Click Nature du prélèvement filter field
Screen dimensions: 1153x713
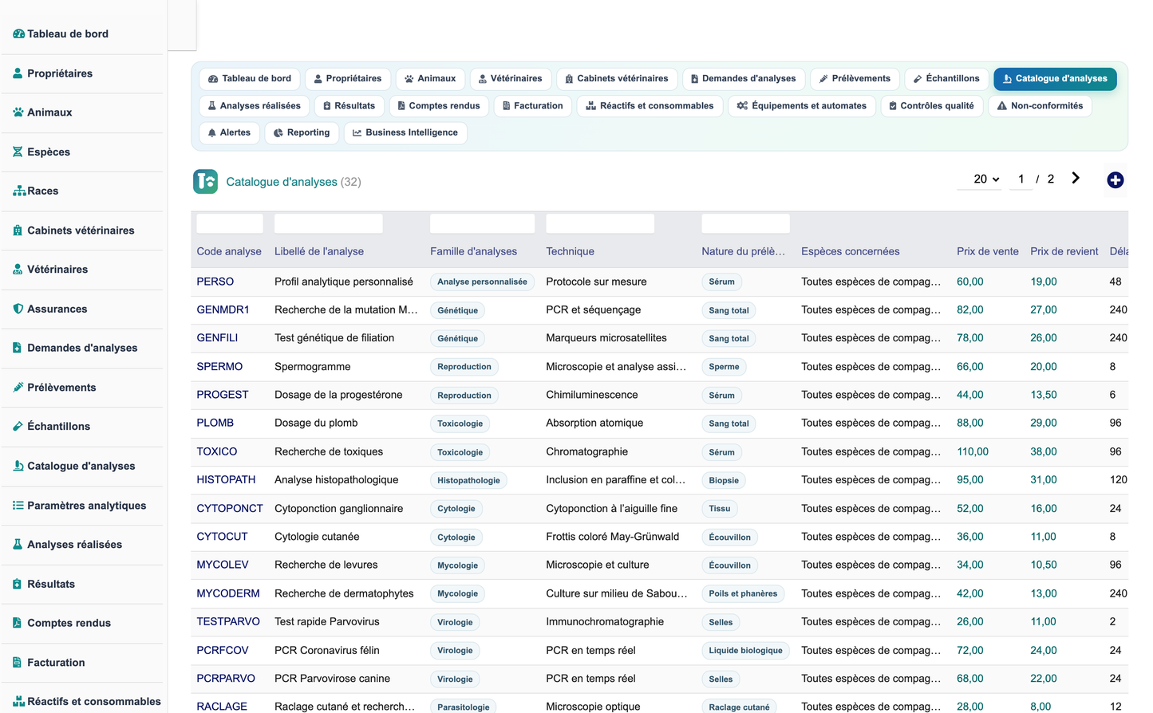point(746,223)
